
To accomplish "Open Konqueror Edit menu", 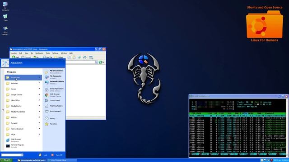I will click(x=21, y=53).
